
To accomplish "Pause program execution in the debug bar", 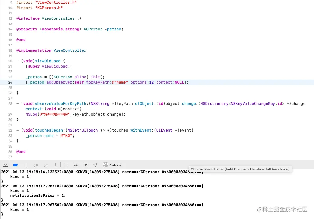I will [26, 165].
